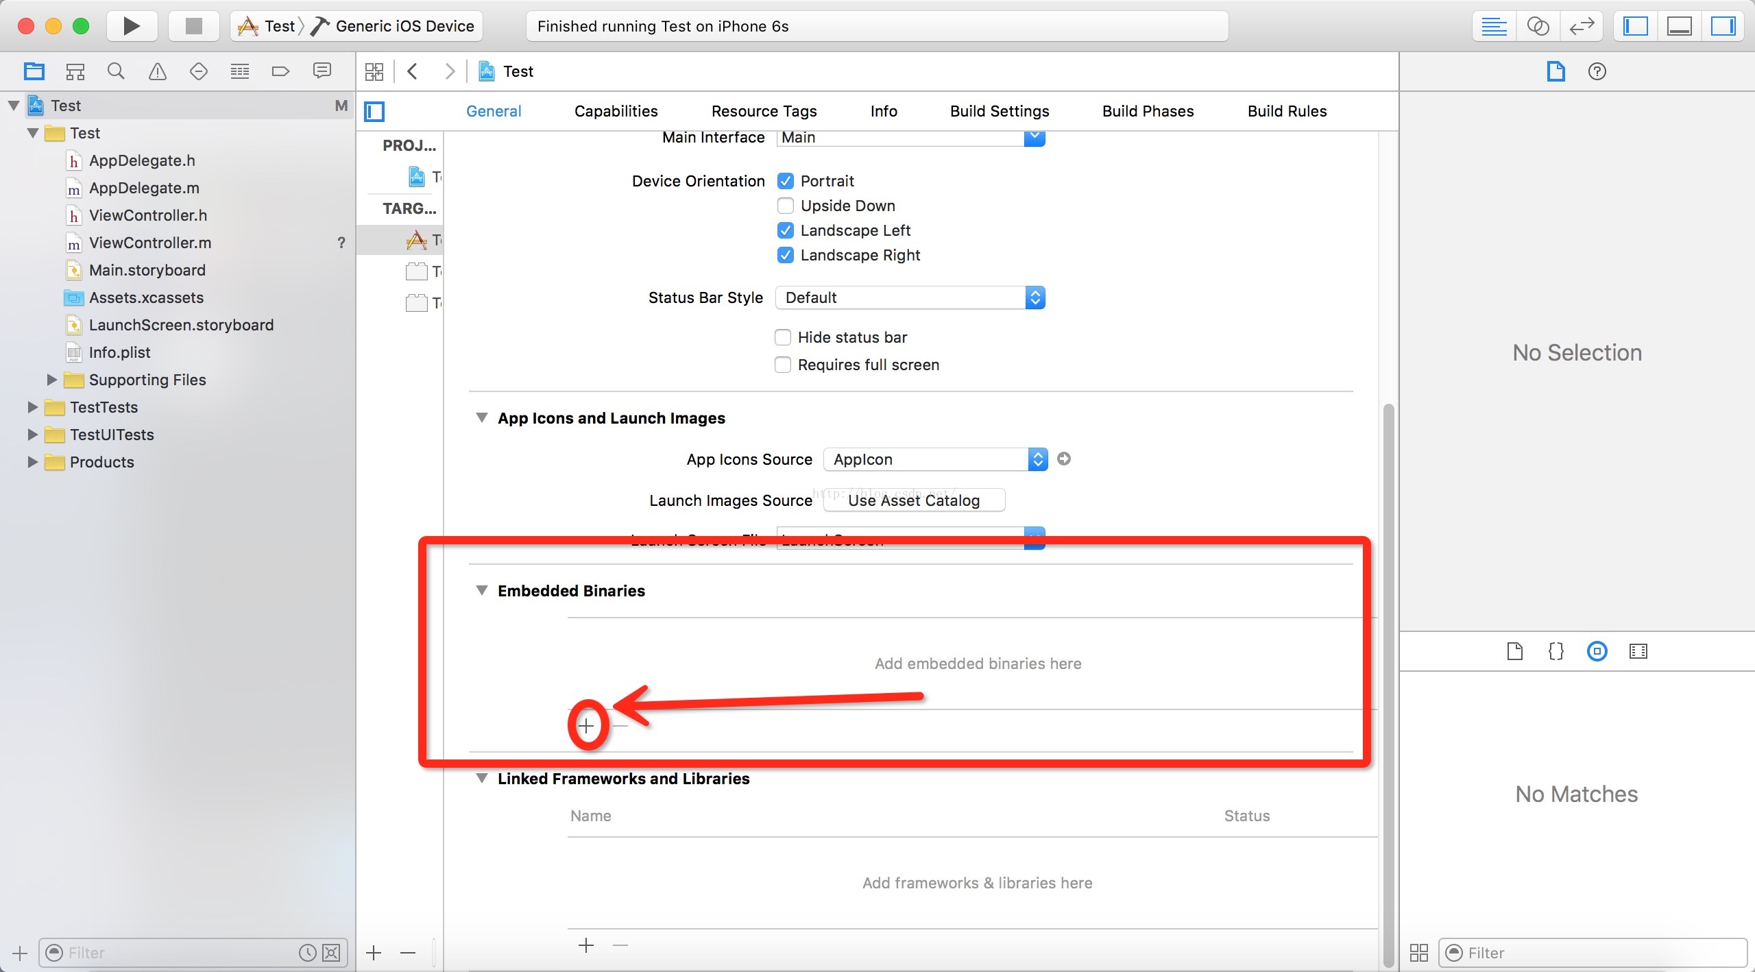Show the File Template library
The height and width of the screenshot is (972, 1755).
click(x=1515, y=651)
